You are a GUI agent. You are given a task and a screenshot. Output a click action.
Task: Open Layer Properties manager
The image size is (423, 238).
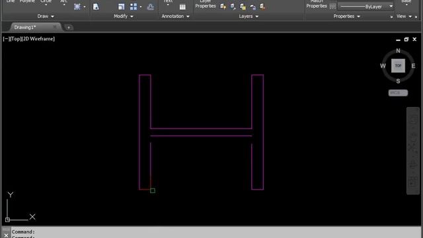(x=206, y=5)
